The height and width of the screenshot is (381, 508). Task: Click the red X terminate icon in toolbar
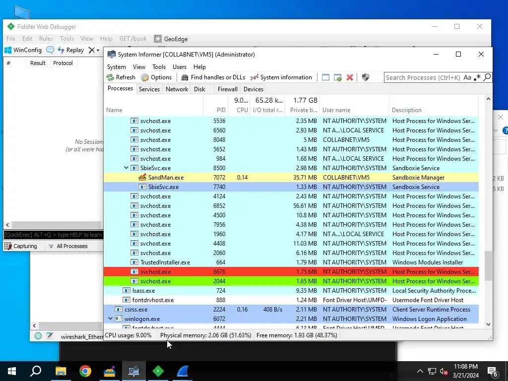click(x=350, y=77)
